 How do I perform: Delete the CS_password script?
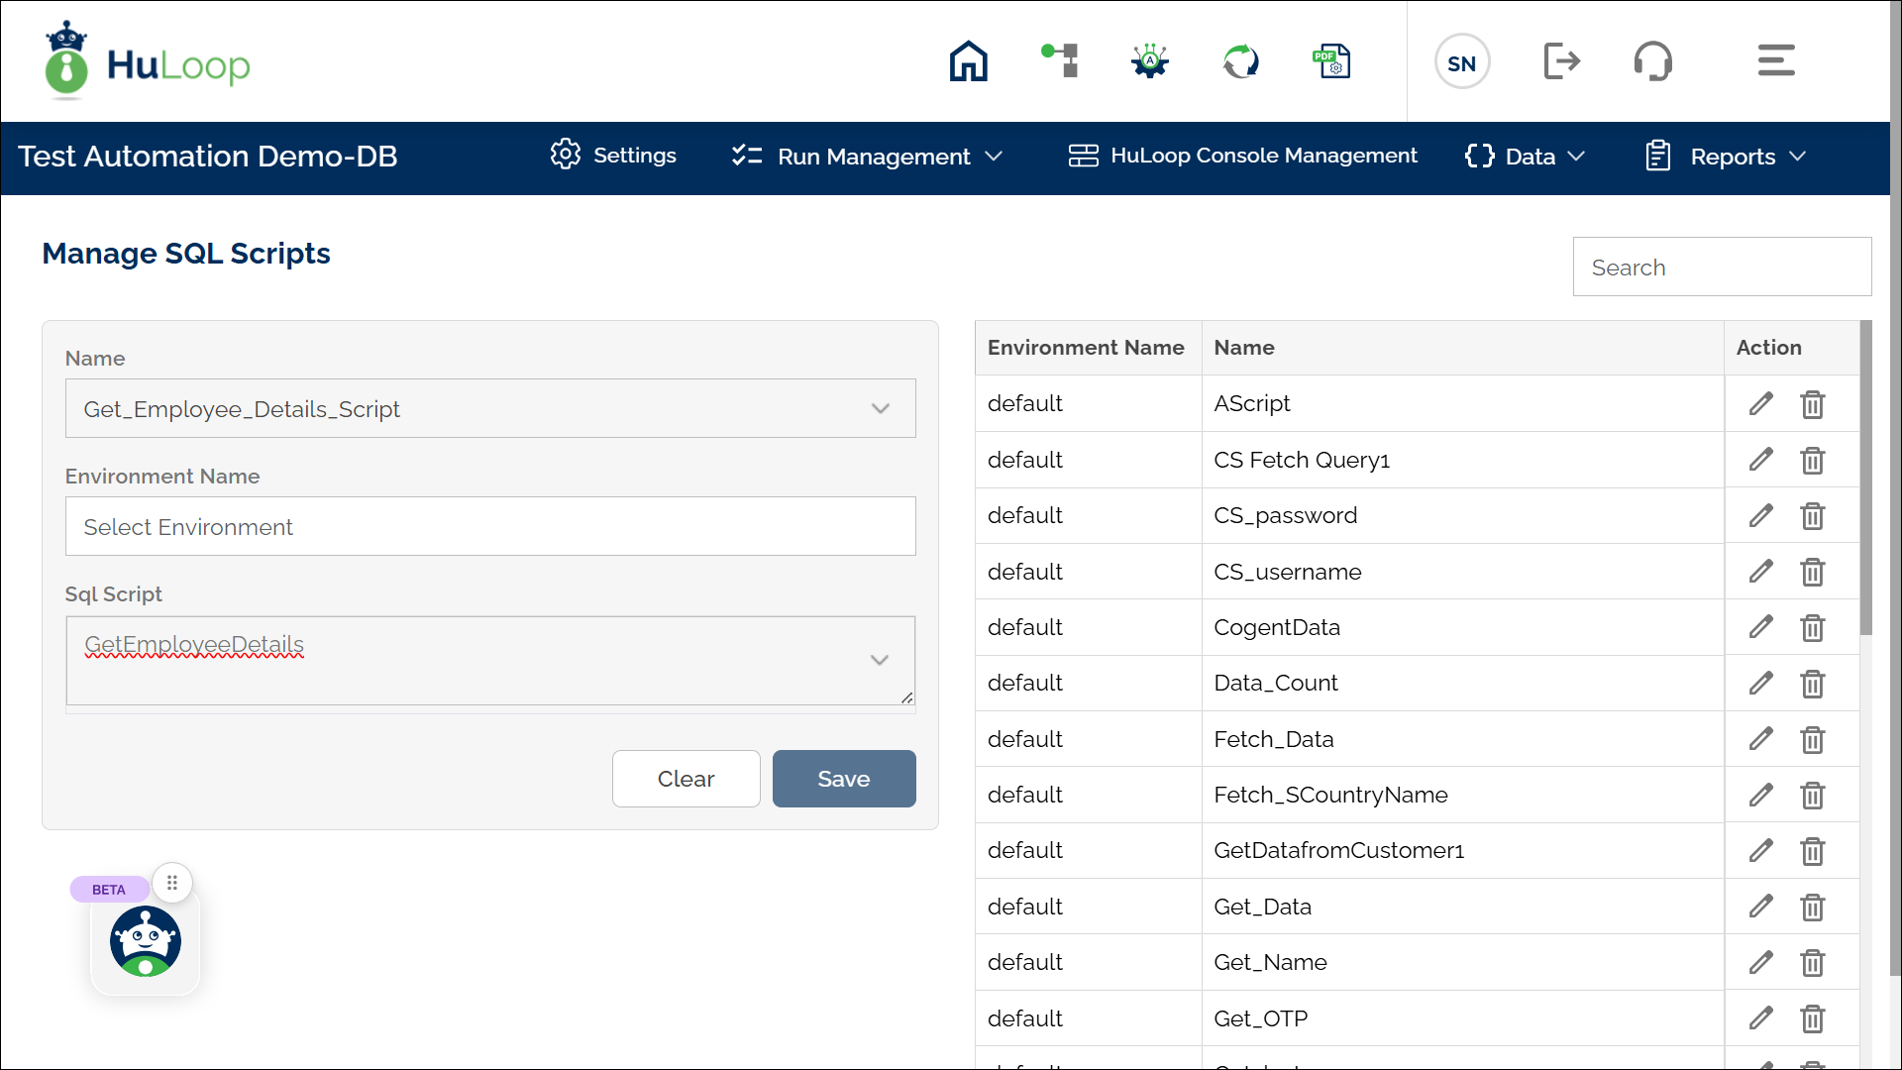1812,516
